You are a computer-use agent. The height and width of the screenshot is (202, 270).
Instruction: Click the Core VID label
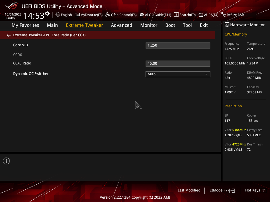[x=21, y=45]
